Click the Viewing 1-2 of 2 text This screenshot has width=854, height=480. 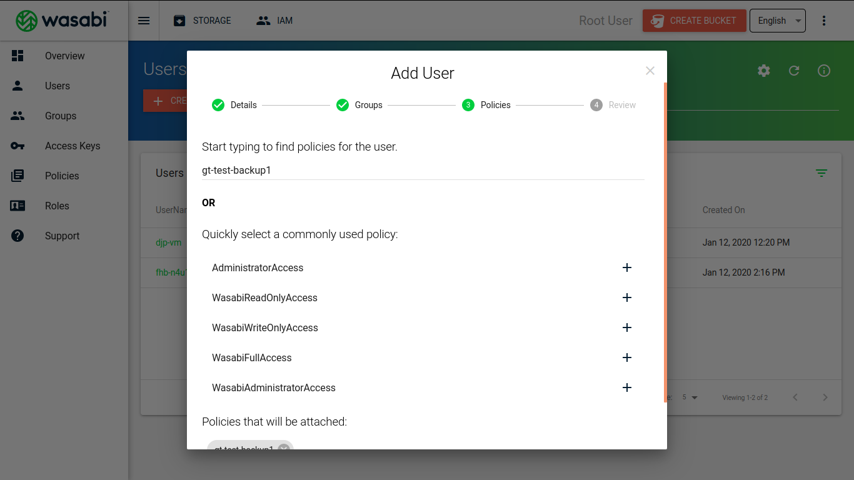point(745,397)
